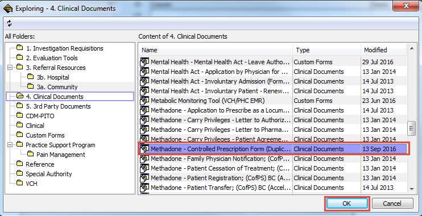422x216 pixels.
Task: Select Methadone - Carry Privileges - Letter to Authoriz... row
Action: coord(272,121)
